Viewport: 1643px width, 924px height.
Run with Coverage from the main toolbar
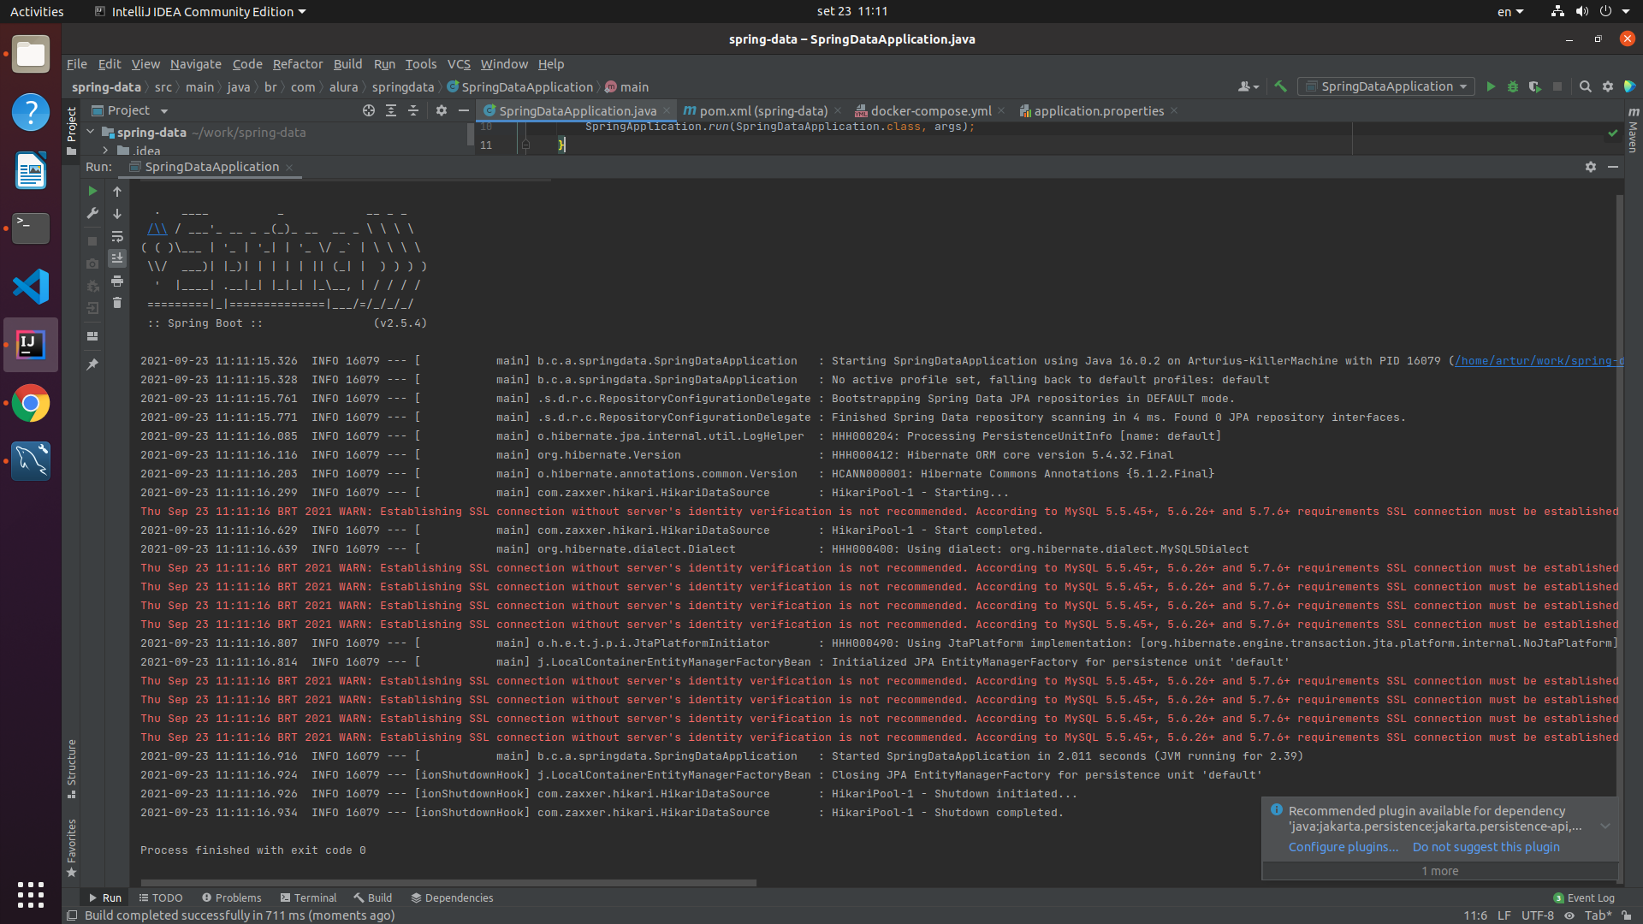(x=1535, y=86)
